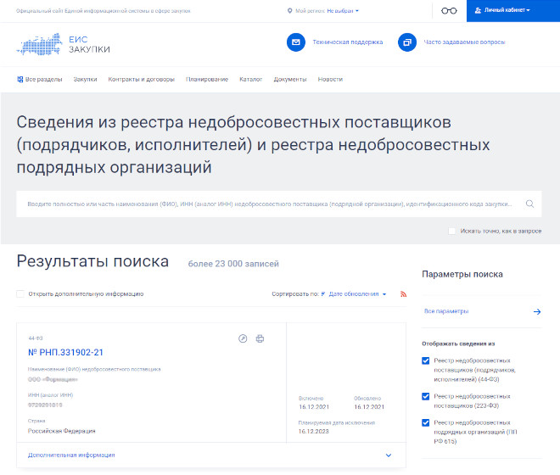Expand Дополнительная информация chevron
The image size is (560, 475).
(x=389, y=455)
